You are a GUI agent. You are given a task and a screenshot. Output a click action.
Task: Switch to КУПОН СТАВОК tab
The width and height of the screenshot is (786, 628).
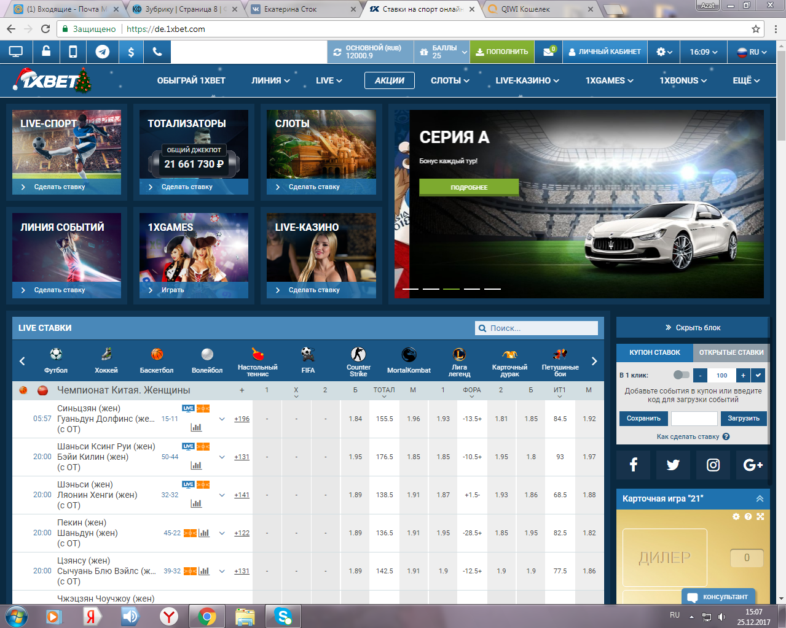coord(654,352)
